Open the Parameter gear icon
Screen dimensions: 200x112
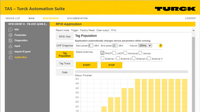point(11,35)
